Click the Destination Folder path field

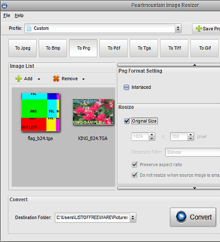(92, 218)
